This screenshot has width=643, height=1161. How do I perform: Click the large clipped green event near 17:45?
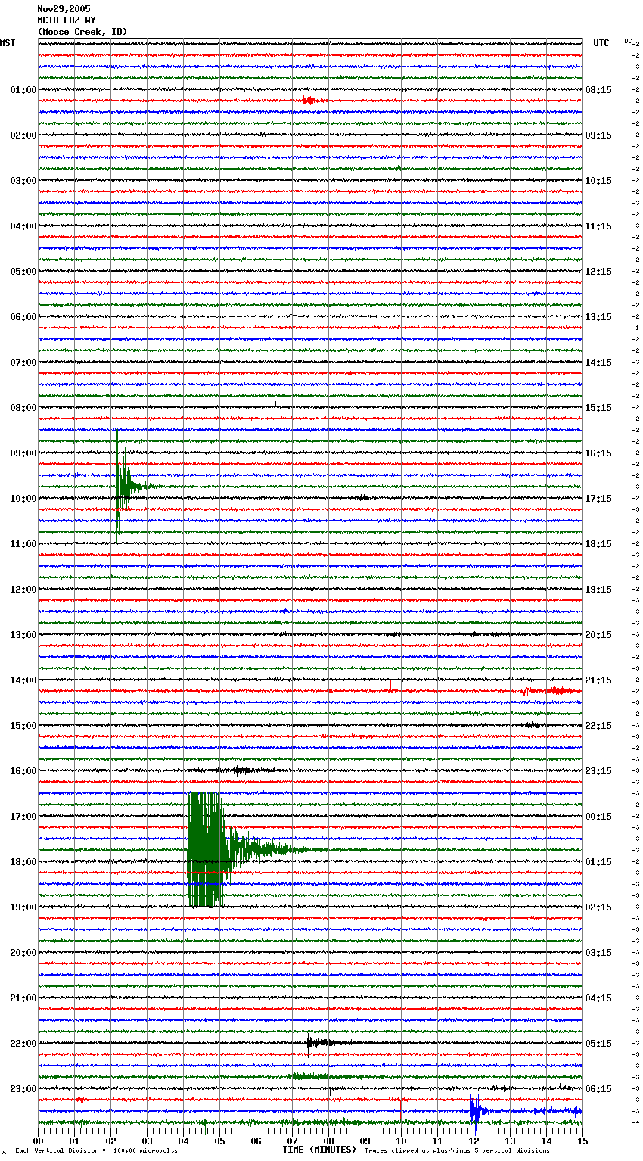click(206, 850)
